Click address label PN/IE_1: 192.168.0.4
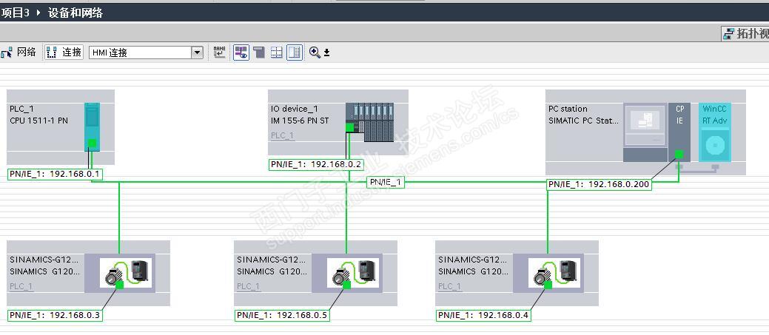This screenshot has width=769, height=335. coord(483,316)
